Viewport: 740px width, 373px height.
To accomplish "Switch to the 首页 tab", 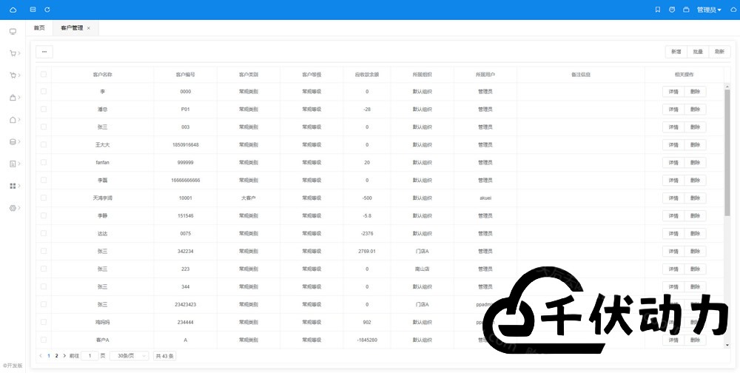I will click(x=39, y=28).
